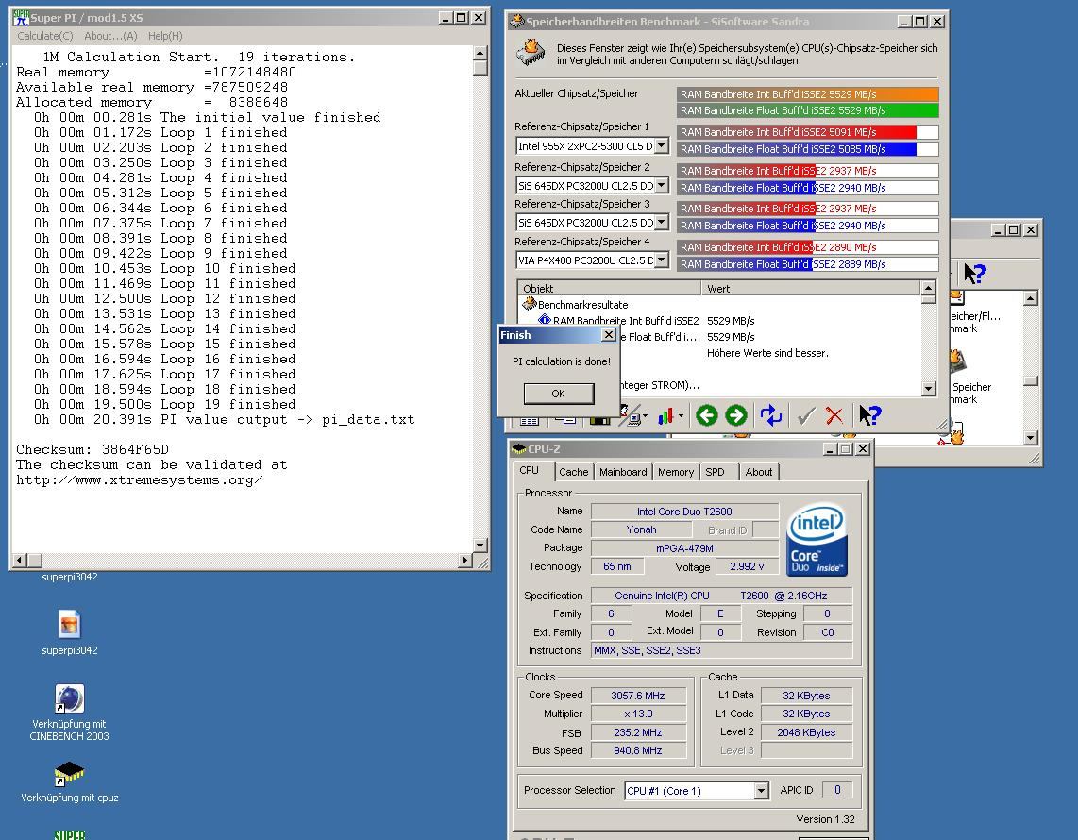Screen dimensions: 1078x840
Task: Click OK in the Finish dialog
Action: [x=558, y=394]
